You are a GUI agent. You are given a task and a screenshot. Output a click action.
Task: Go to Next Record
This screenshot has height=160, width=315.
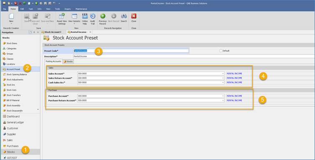114,16
